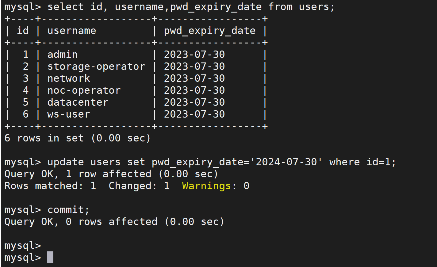Click the 'pwd_expiry_date' column header

click(x=210, y=31)
